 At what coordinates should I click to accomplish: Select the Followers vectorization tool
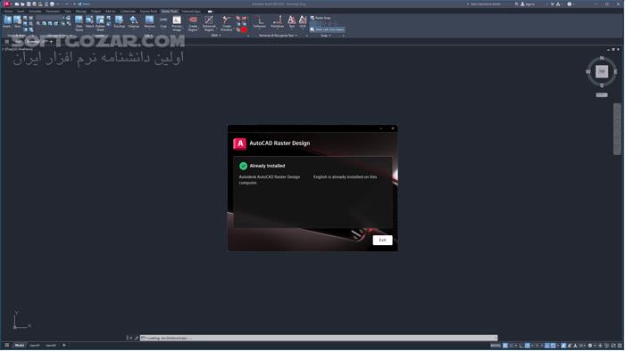[x=260, y=22]
